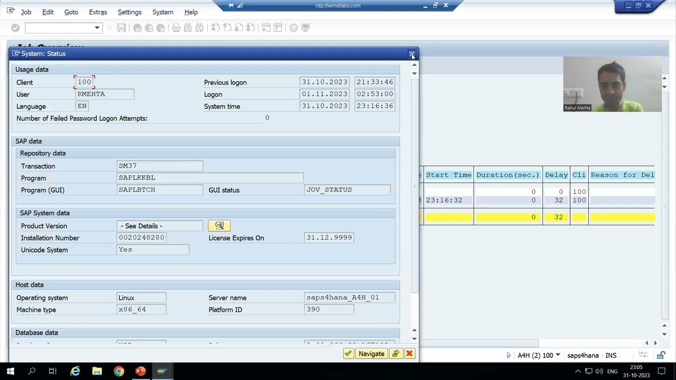
Task: Open the Windows Start menu
Action: (x=11, y=372)
